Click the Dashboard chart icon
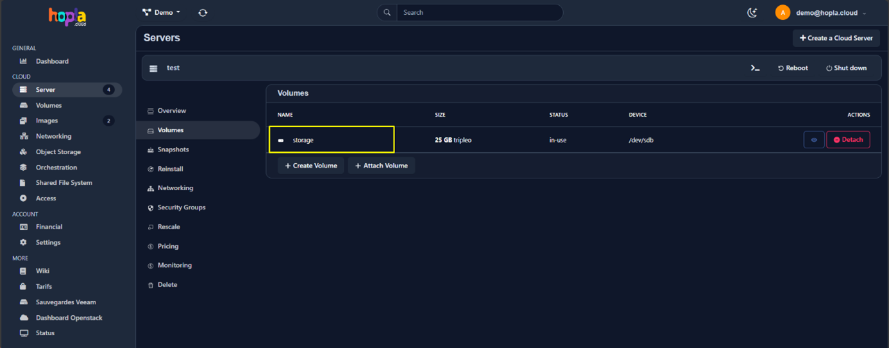The height and width of the screenshot is (348, 889). click(24, 61)
